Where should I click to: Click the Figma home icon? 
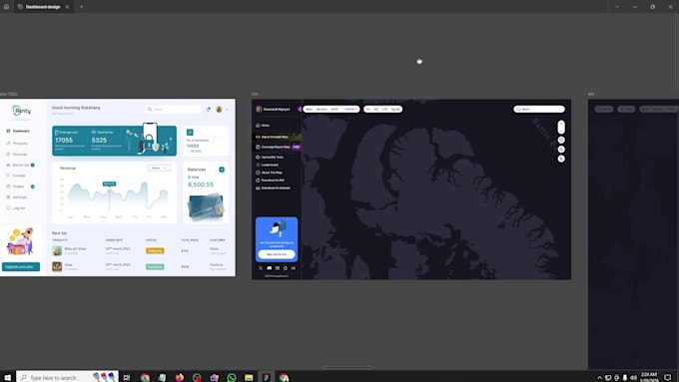coord(6,7)
